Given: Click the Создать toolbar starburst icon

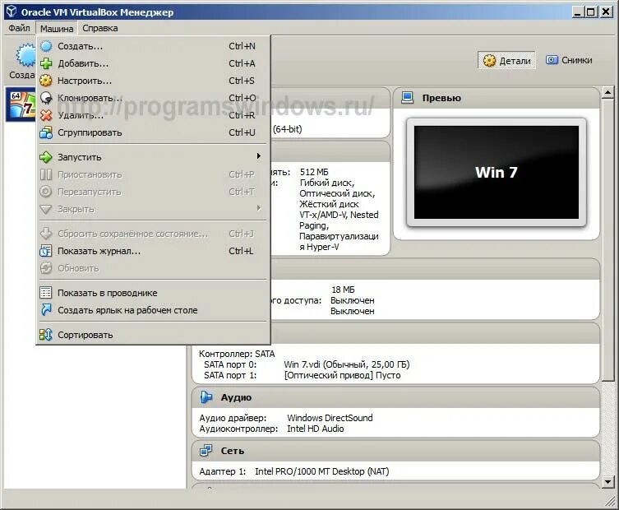Looking at the screenshot, I should coord(25,55).
